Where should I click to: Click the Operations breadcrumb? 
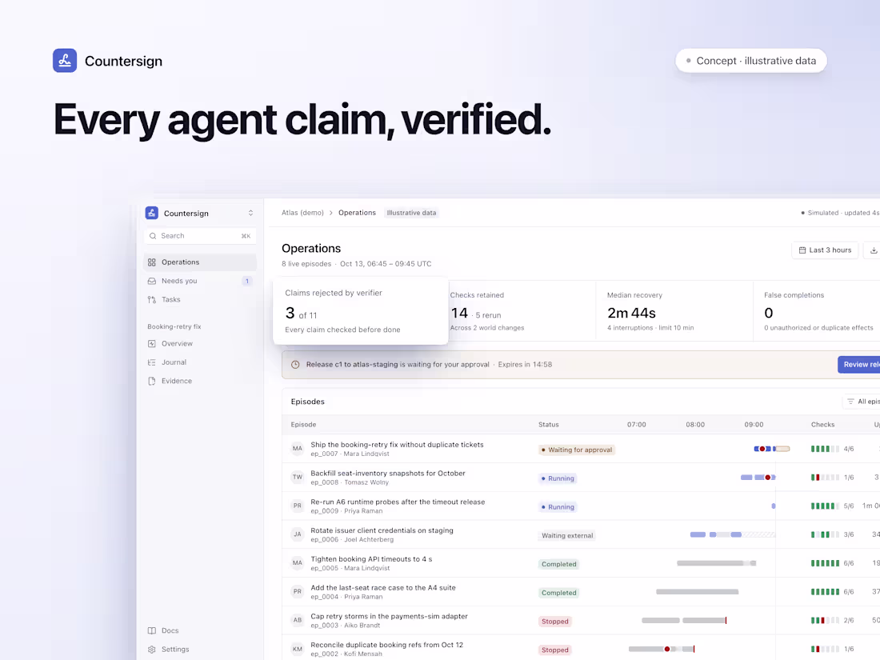click(357, 213)
